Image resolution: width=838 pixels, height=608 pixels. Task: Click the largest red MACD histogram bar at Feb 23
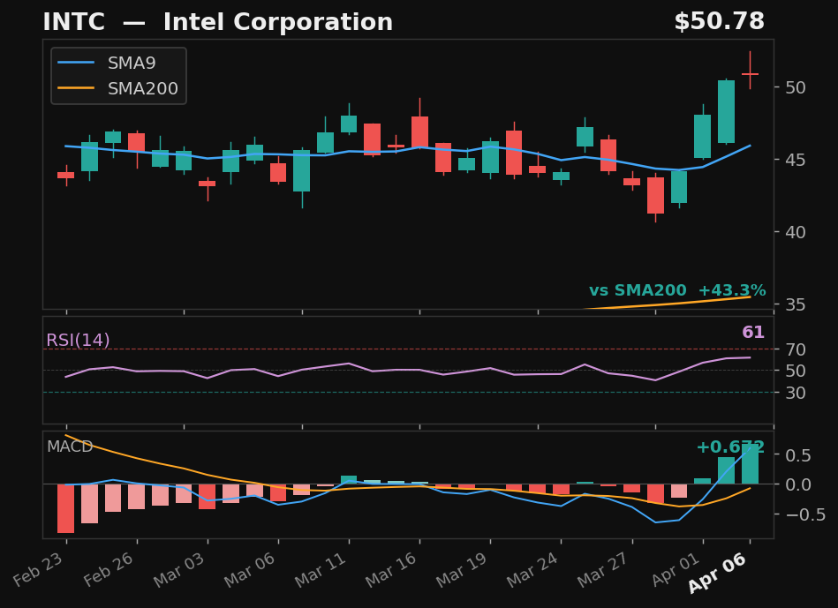pos(65,508)
